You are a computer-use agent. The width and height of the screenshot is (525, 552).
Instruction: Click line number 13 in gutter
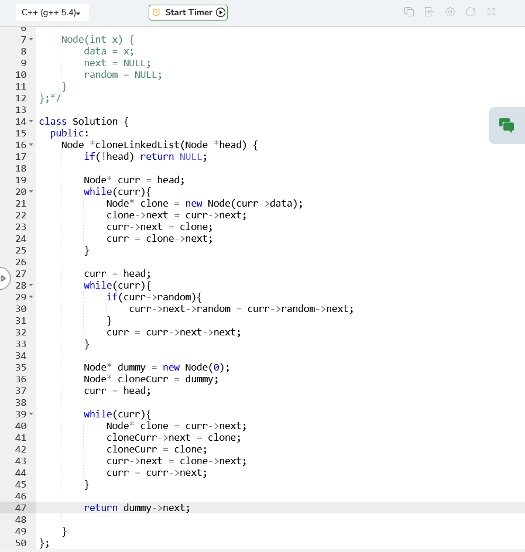coord(20,110)
